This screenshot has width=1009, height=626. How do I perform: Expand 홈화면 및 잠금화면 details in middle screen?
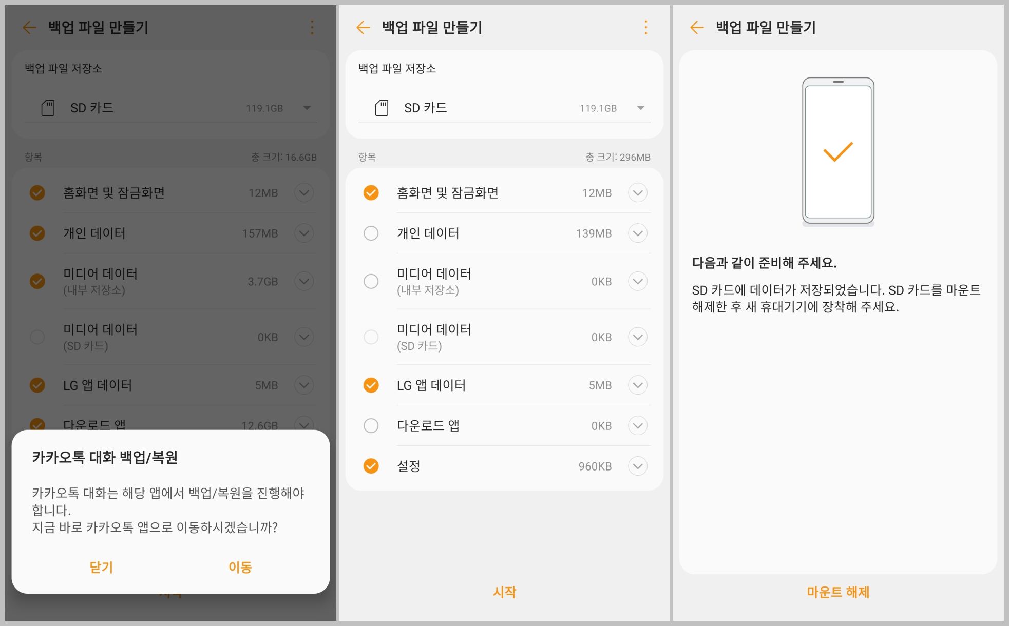(638, 193)
